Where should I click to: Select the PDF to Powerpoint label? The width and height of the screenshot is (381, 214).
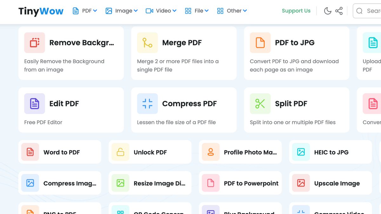(251, 183)
